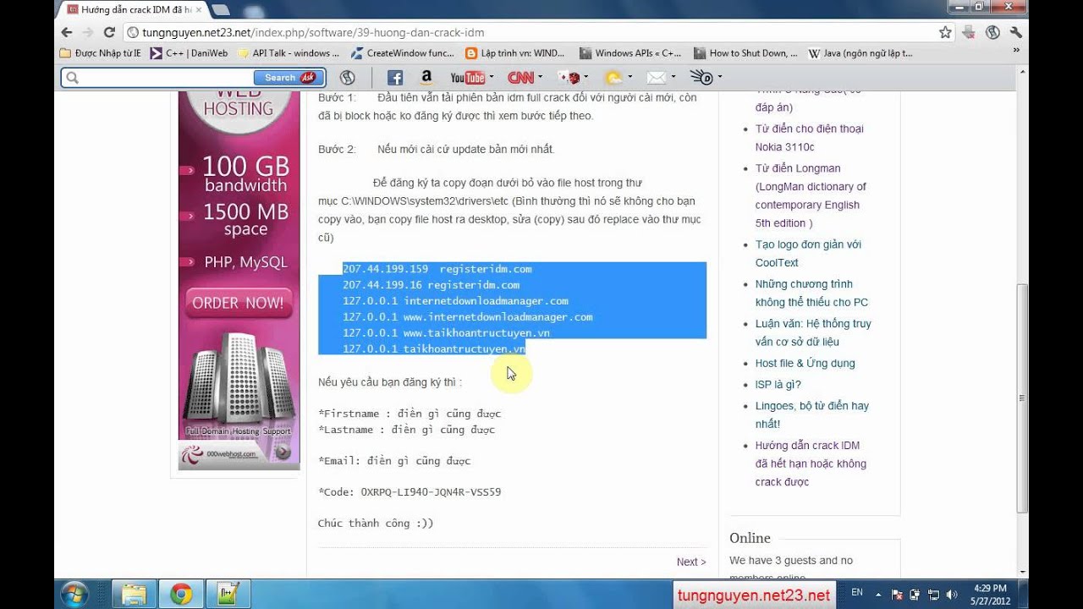The image size is (1083, 609).
Task: Click the ORDER NOW! ad button
Action: tap(239, 303)
